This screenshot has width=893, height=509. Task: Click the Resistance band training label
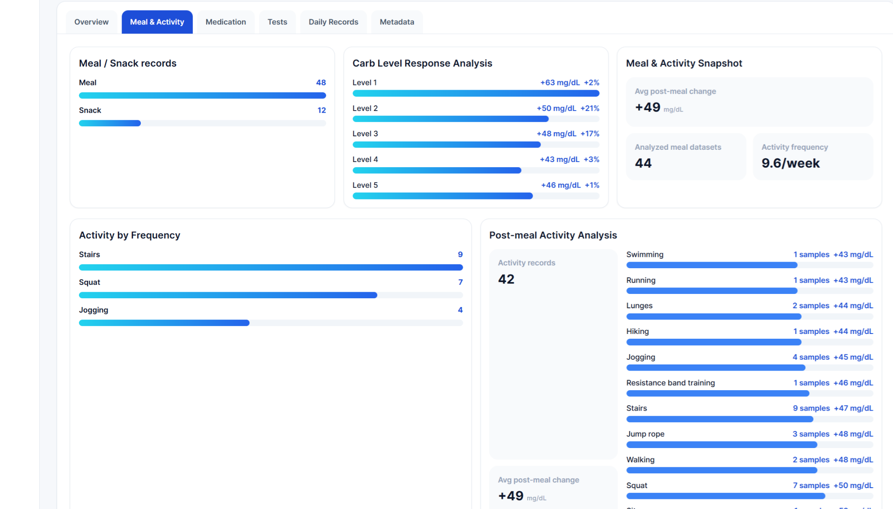pos(671,383)
